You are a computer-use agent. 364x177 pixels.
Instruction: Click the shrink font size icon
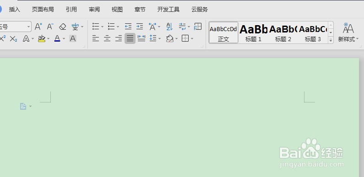[50, 27]
